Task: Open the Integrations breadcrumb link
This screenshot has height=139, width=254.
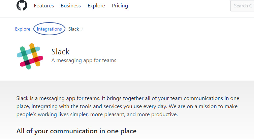Action: coord(50,29)
